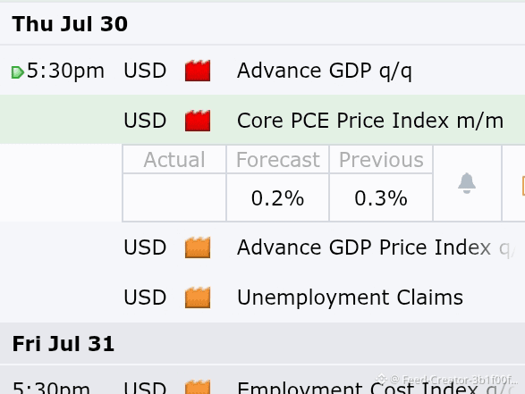Click the Previous column header

coord(381,160)
